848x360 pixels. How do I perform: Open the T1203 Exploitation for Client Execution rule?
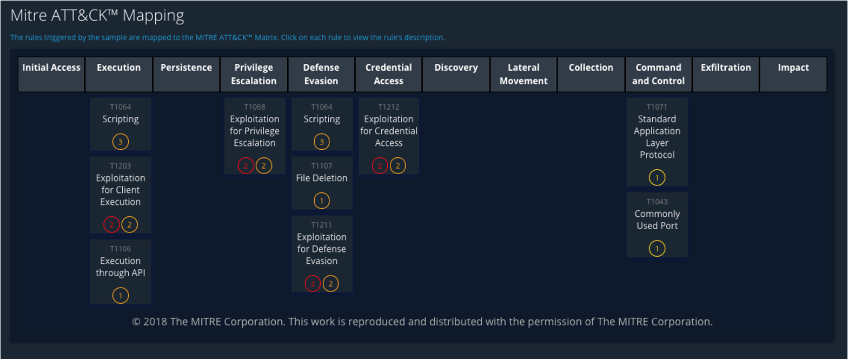click(121, 190)
